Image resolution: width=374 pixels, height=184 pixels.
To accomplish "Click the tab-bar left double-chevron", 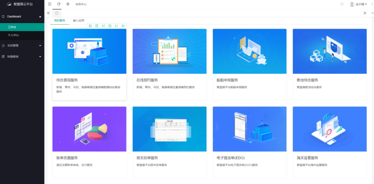I will point(48,13).
